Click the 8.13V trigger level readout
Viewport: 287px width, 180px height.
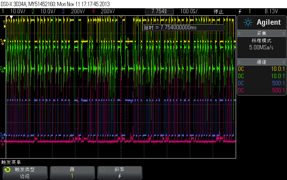click(272, 11)
